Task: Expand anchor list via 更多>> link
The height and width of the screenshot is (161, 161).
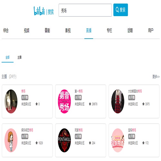Action: point(156,77)
